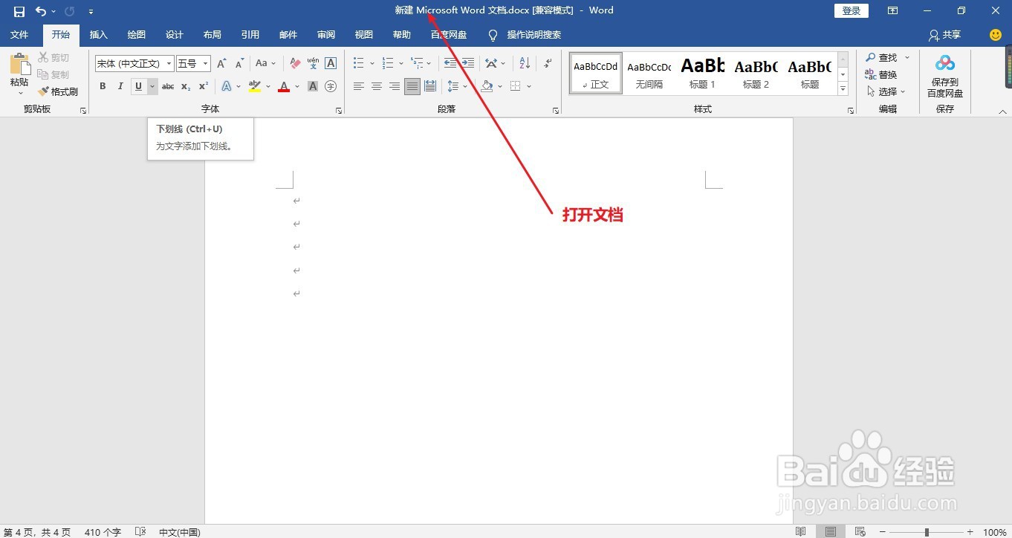1012x538 pixels.
Task: Show or hide paragraph marks icon
Action: pos(548,64)
